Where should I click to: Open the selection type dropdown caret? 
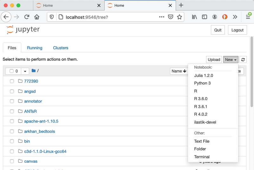pyautogui.click(x=25, y=71)
